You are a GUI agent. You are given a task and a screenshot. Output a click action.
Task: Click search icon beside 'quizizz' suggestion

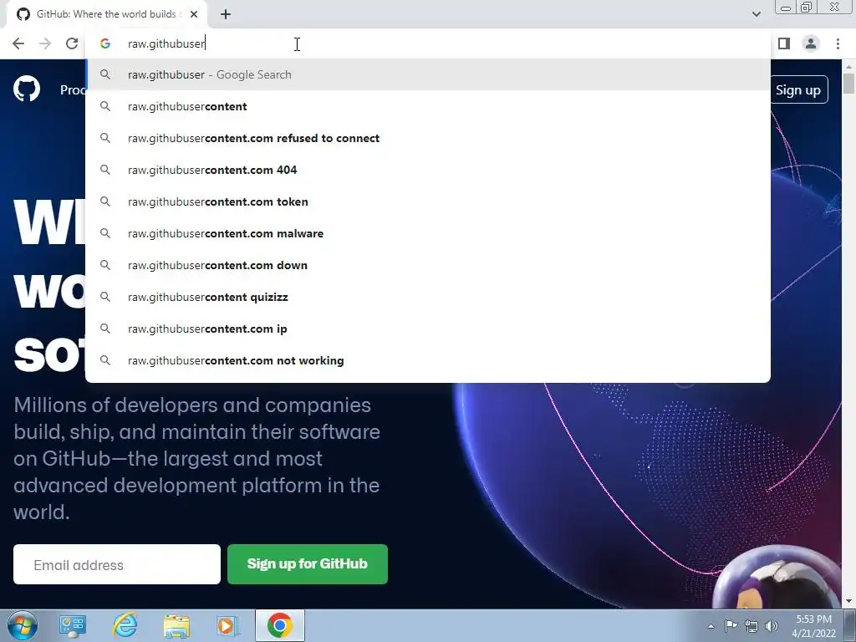(x=104, y=297)
